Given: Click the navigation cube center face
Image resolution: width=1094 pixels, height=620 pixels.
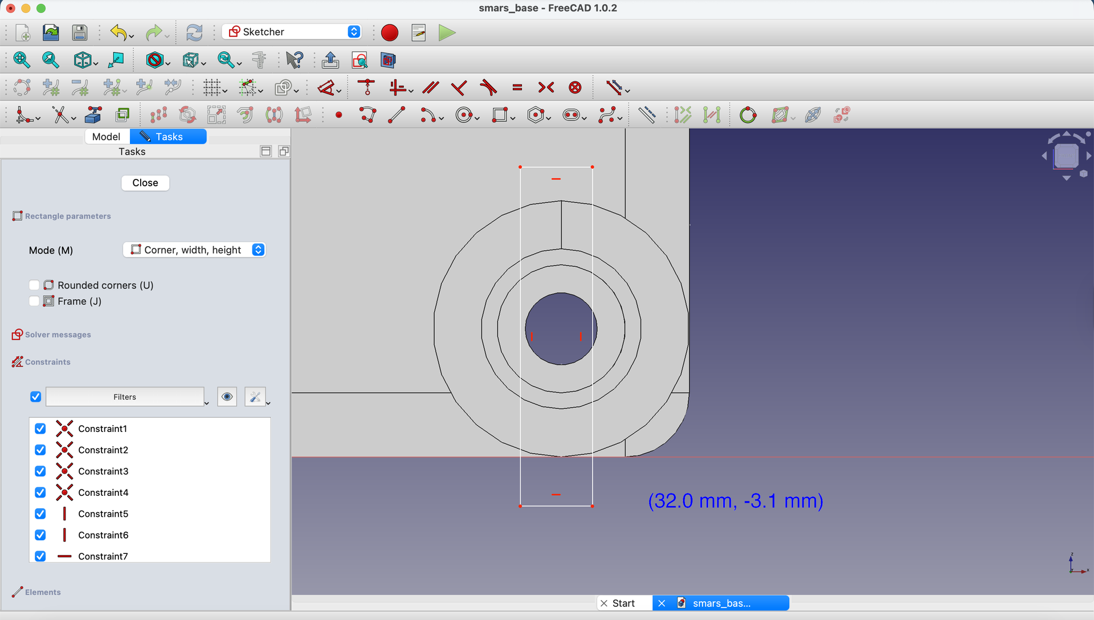Looking at the screenshot, I should (1066, 156).
